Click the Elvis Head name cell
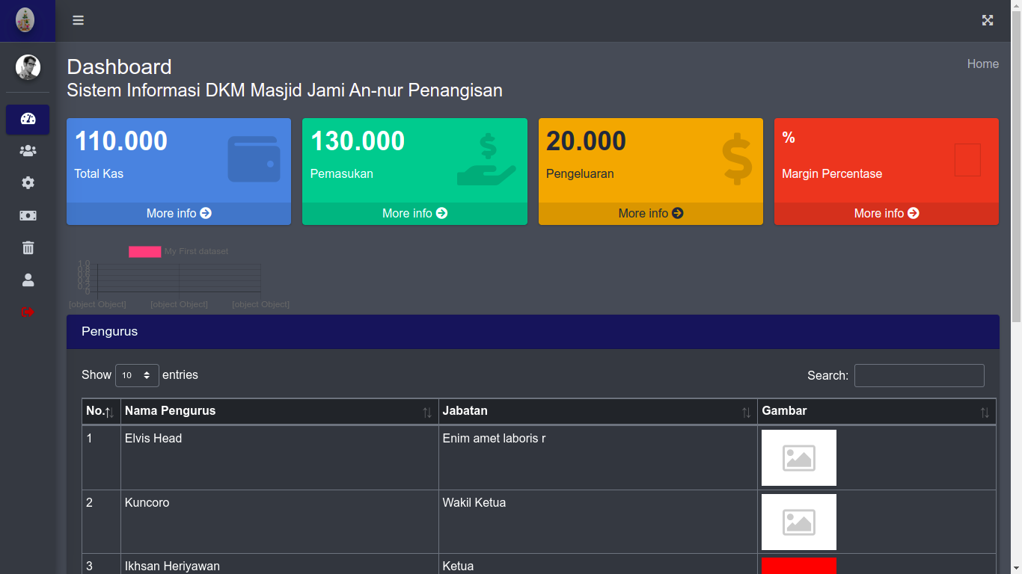 (280, 457)
